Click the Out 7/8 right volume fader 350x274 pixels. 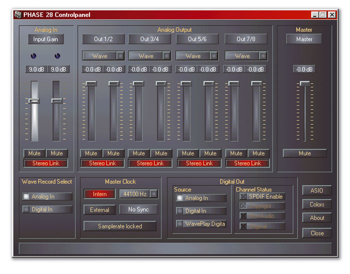[256, 83]
